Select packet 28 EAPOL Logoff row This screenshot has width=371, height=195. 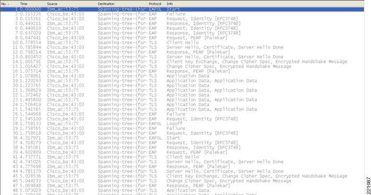182,124
